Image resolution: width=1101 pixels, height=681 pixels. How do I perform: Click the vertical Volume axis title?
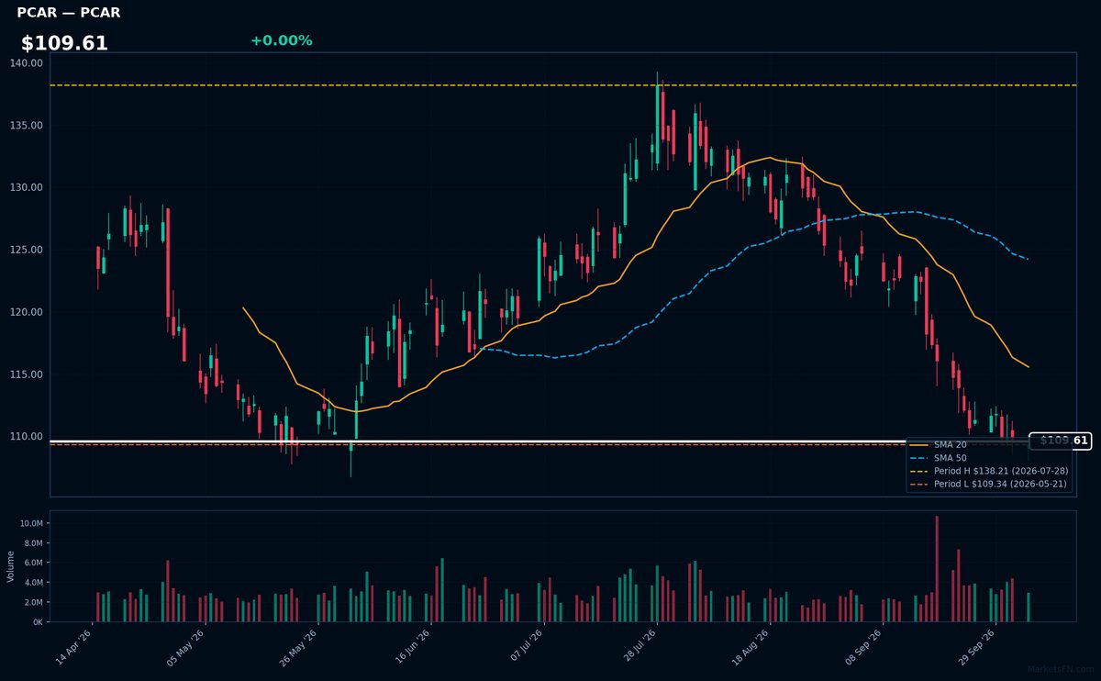point(11,566)
